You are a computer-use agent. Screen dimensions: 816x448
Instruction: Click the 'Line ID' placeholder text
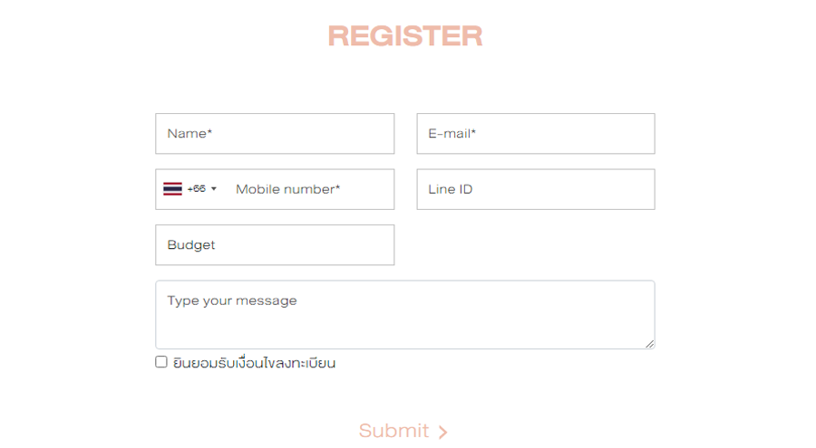(450, 189)
